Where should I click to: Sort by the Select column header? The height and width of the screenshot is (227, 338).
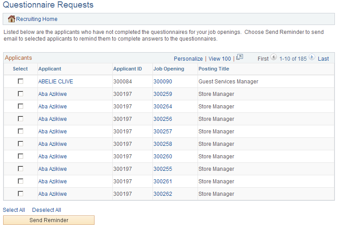coord(20,69)
